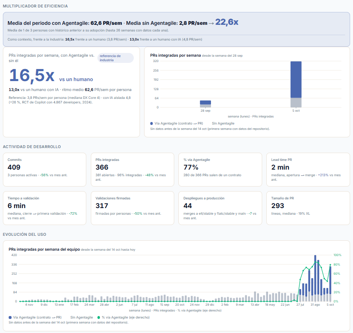Click 'EVOLUCIÓN DEL USO' section heading
Image resolution: width=353 pixels, height=333 pixels.
24,235
